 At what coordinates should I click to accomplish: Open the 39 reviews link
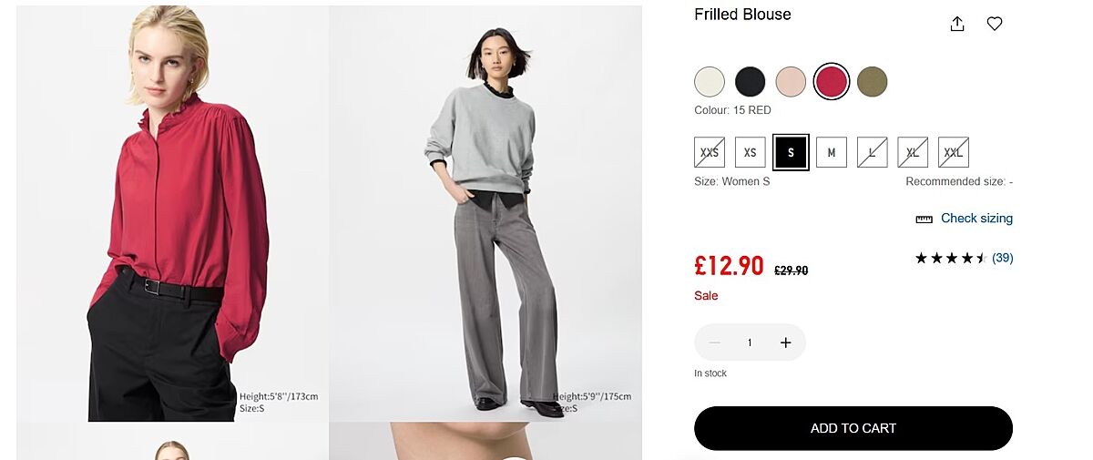pyautogui.click(x=1002, y=258)
